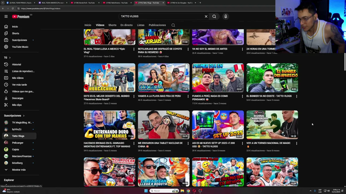Expand Mostrar más subscriptions
This screenshot has width=346, height=194.
(18, 170)
